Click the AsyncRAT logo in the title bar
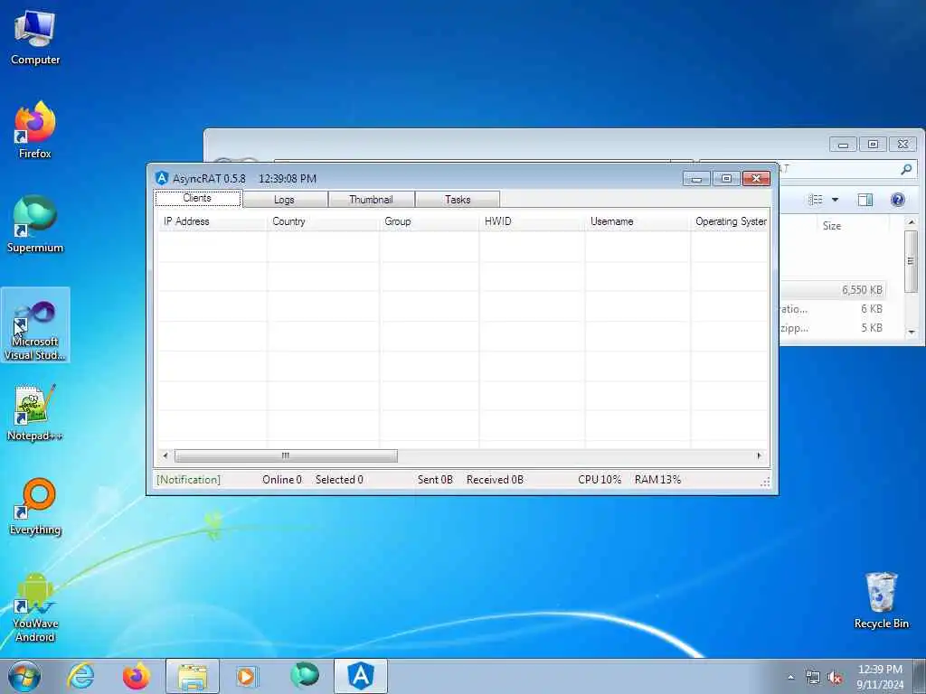 pos(162,178)
